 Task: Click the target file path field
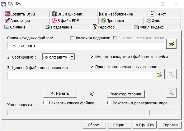80,76
